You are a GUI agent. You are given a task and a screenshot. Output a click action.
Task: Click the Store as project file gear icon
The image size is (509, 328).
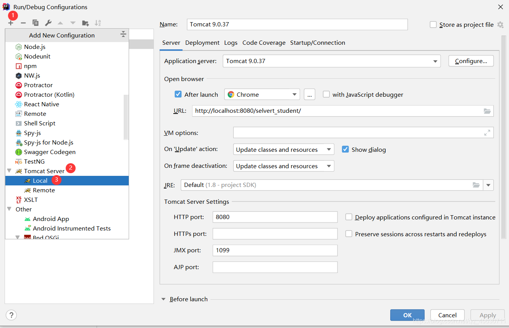(500, 24)
